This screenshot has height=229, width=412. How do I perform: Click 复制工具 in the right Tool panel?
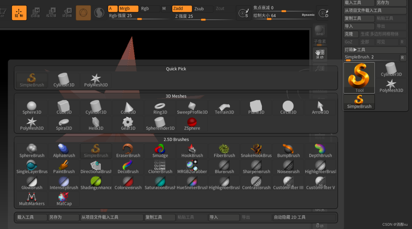359,19
